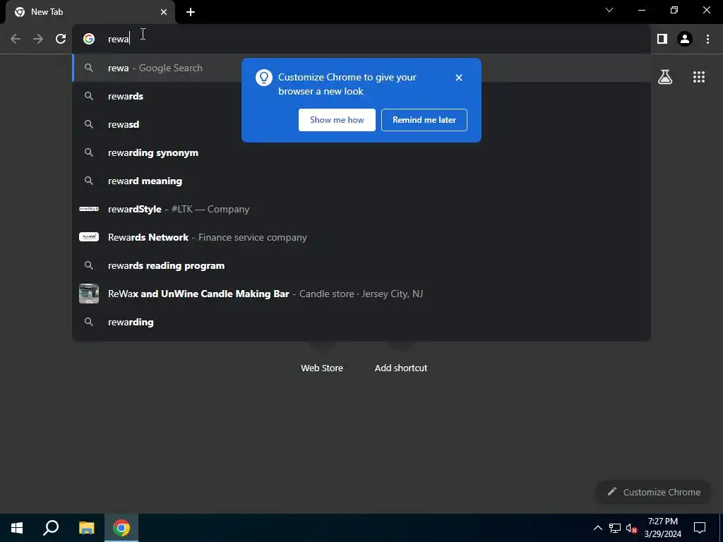
Task: Open the Windows Start menu
Action: [17, 528]
